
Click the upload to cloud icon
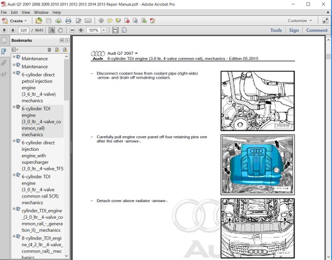58,20
